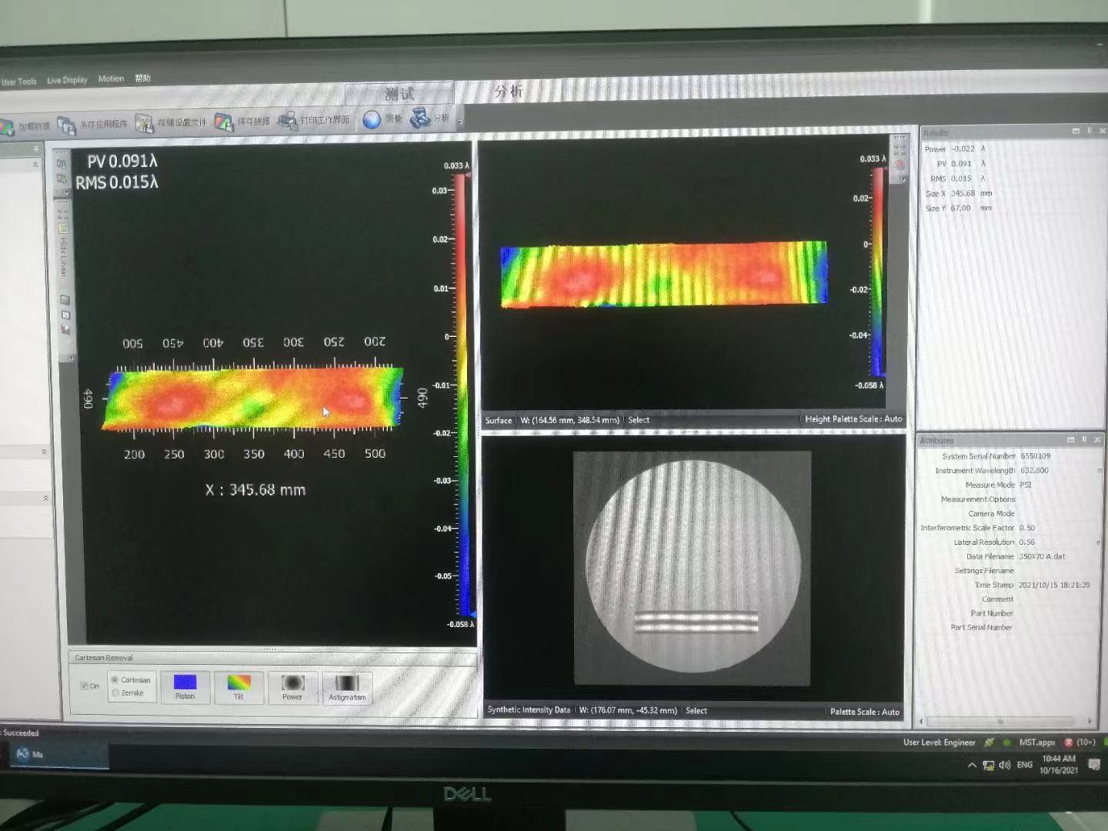This screenshot has height=831, width=1108.
Task: Click first of three lower plot sidebar icons
Action: [x=65, y=300]
